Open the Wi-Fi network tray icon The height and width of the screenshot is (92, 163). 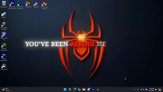pos(141,89)
